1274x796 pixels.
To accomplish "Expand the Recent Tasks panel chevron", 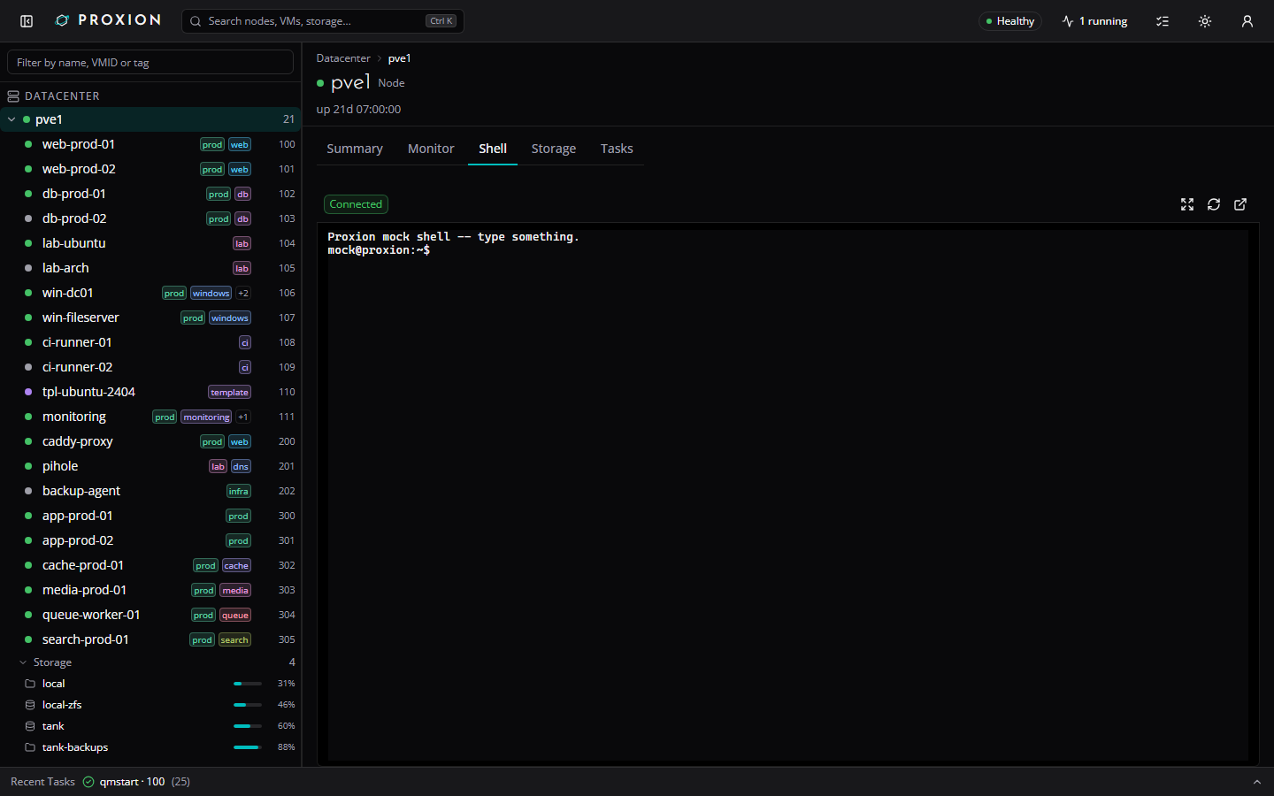I will 1256,782.
